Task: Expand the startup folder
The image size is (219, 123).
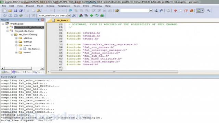Action: pos(16,42)
